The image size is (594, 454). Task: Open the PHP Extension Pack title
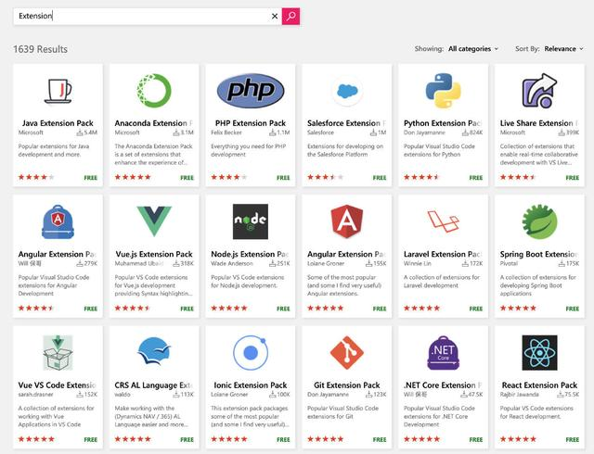click(x=251, y=123)
